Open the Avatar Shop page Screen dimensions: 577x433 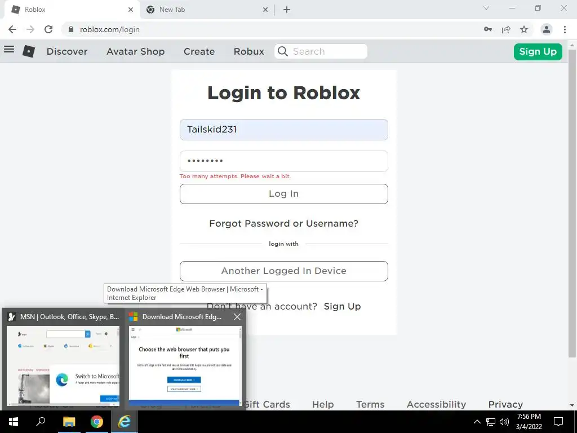pyautogui.click(x=135, y=51)
